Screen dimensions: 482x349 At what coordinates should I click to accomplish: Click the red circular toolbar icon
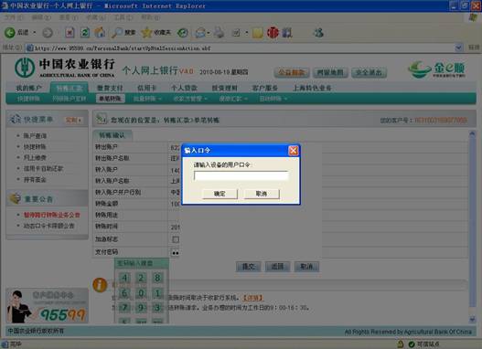click(273, 33)
